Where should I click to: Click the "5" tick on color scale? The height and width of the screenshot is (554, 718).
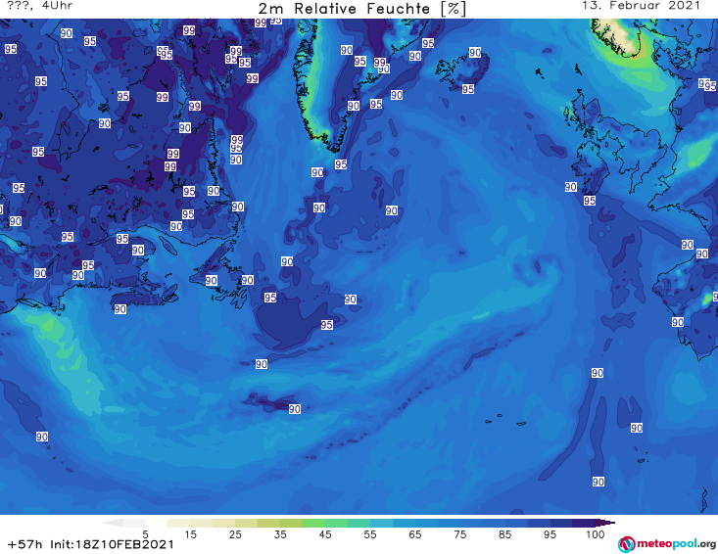point(145,534)
